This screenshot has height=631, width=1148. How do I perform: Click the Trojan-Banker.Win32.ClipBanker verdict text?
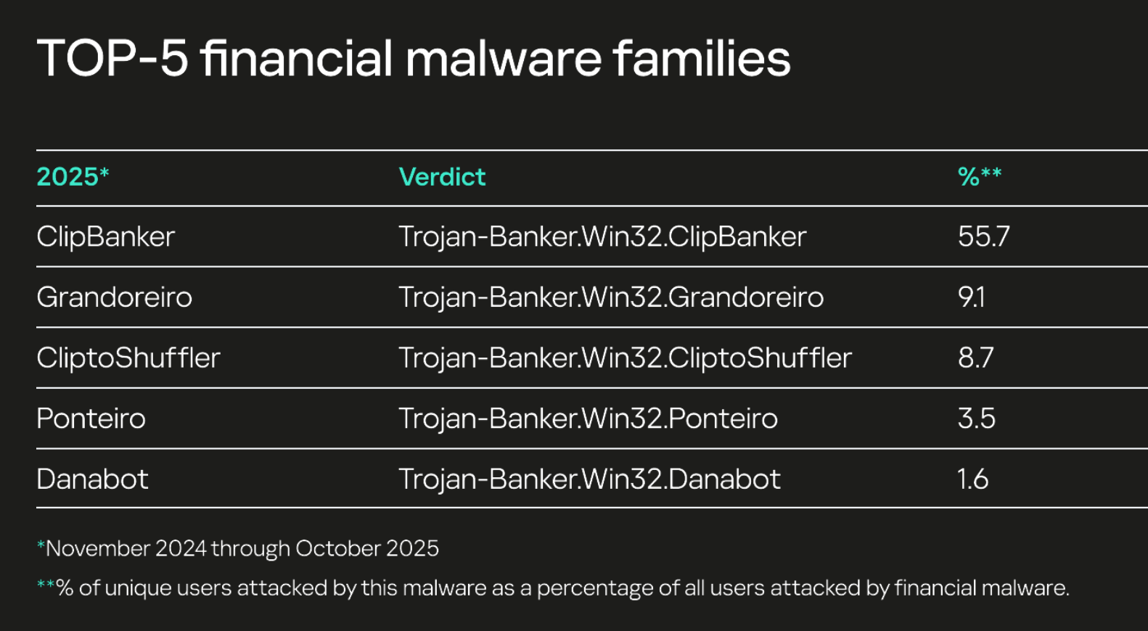[x=602, y=237]
